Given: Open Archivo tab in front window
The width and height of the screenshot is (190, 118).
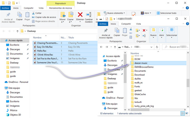Looking at the screenshot, I should point(103,24).
